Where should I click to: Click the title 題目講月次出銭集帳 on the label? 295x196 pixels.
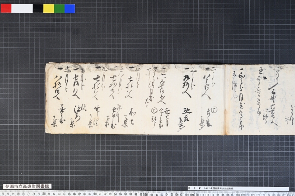(x=223, y=188)
